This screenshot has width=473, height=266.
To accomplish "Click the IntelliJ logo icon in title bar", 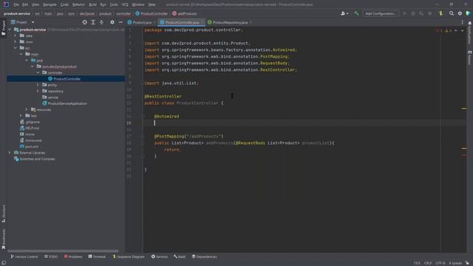I will (6, 4).
